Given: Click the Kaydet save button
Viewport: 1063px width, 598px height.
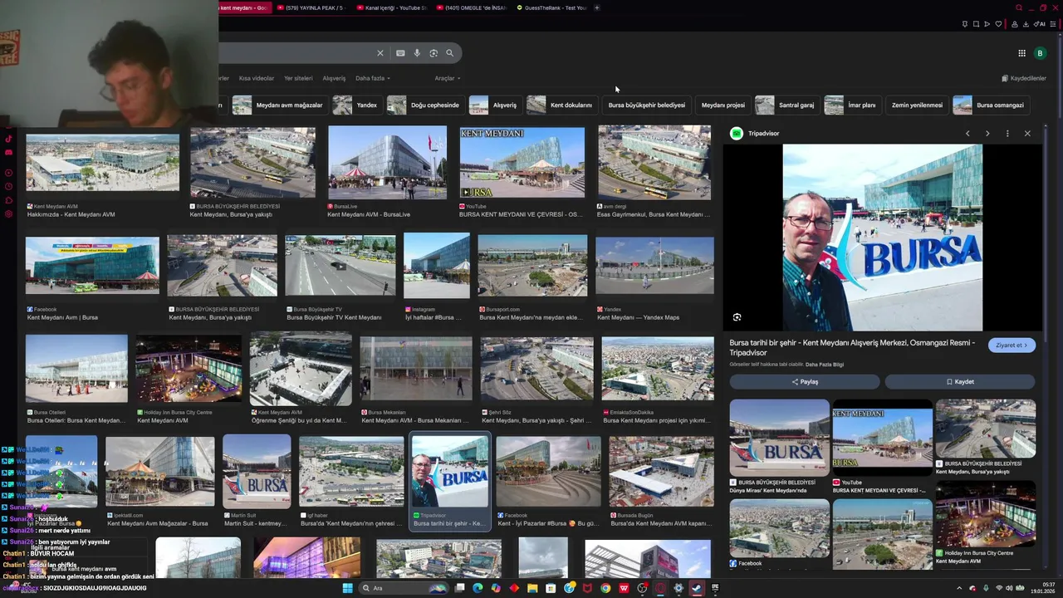Looking at the screenshot, I should pos(960,382).
